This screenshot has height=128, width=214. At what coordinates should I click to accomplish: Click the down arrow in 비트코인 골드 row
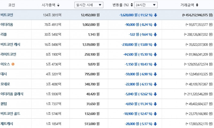155,114
